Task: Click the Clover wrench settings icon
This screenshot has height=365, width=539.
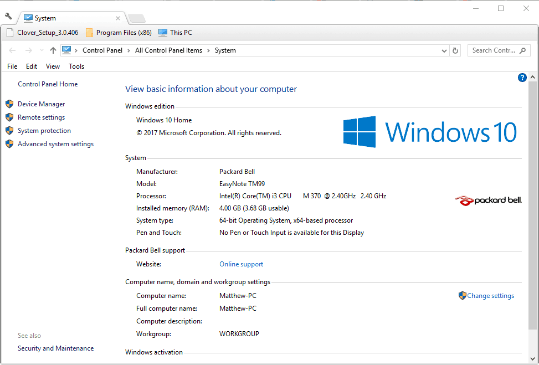Action: coord(8,17)
